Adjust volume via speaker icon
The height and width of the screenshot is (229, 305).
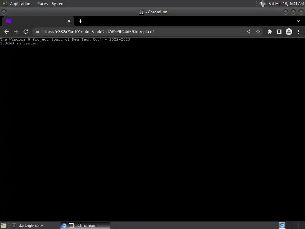click(263, 4)
